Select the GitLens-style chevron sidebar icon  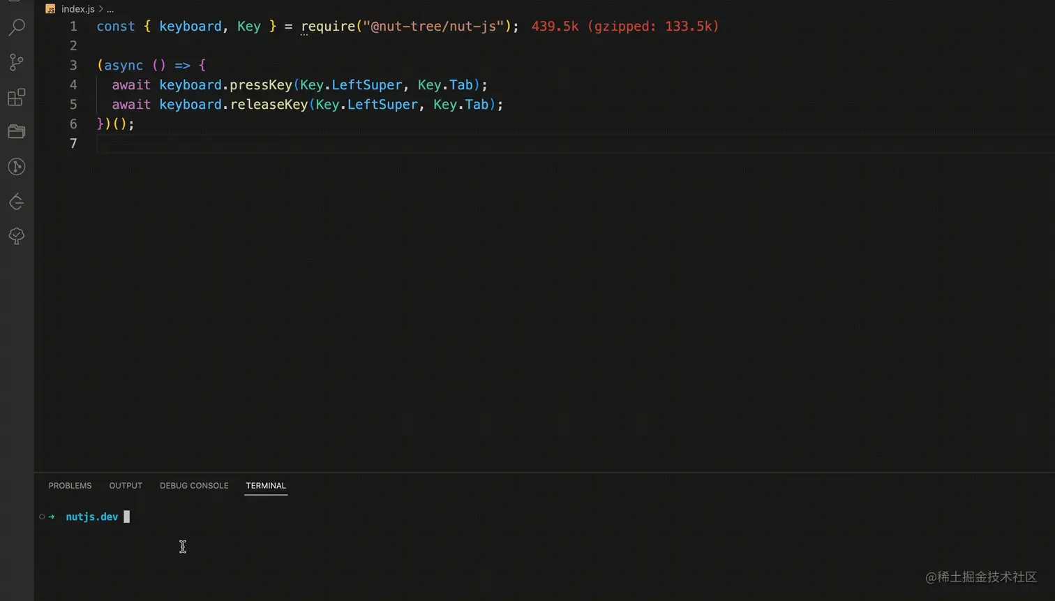[x=17, y=202]
